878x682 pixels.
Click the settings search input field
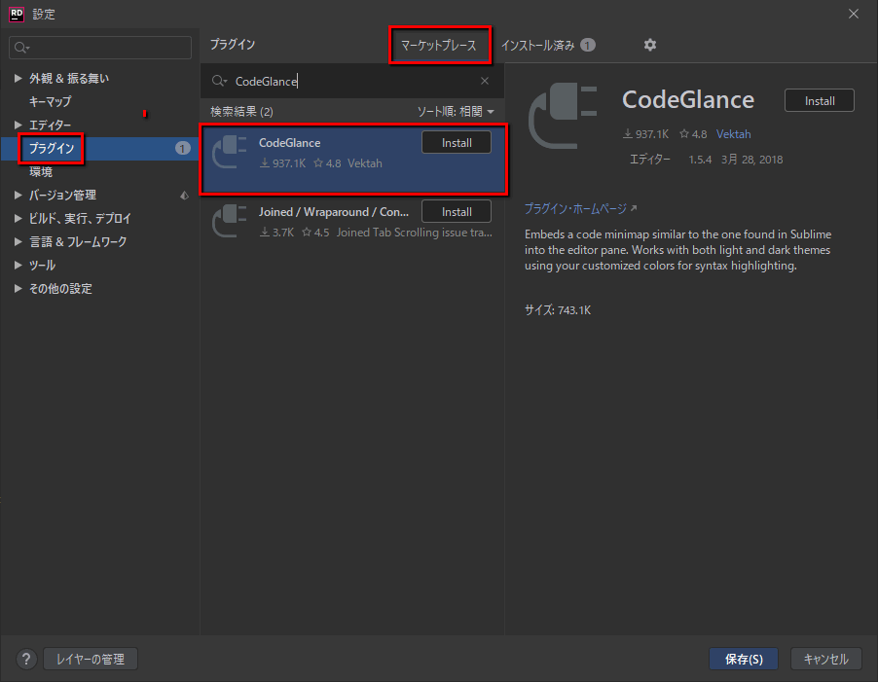coord(100,48)
